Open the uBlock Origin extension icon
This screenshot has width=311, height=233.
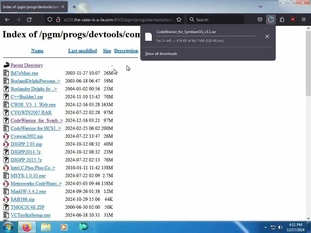click(x=293, y=20)
